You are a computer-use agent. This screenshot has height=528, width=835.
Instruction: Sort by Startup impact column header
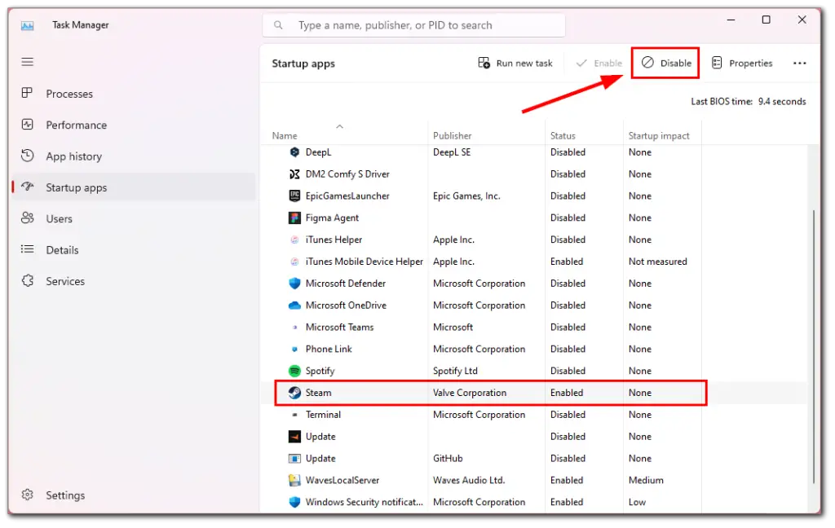(659, 136)
